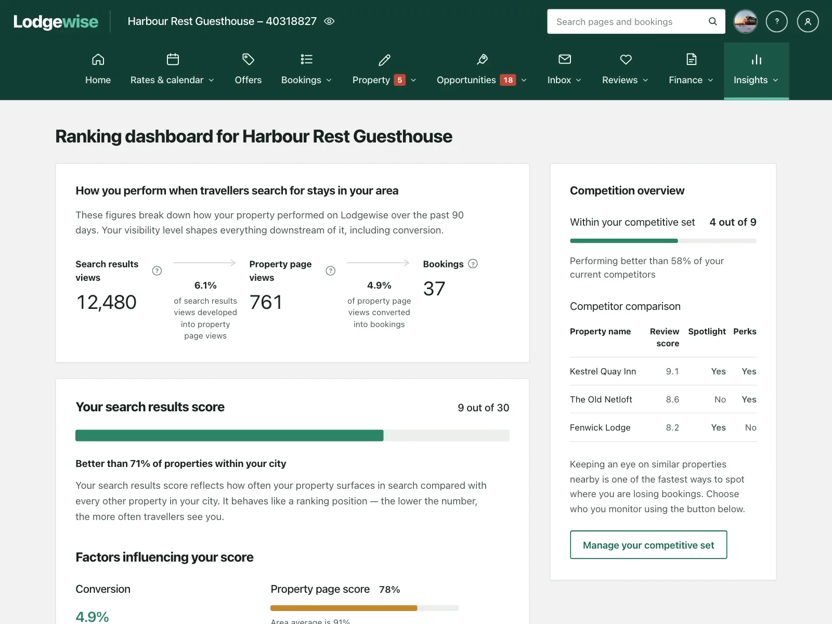Expand the Reviews menu chevron

[645, 80]
